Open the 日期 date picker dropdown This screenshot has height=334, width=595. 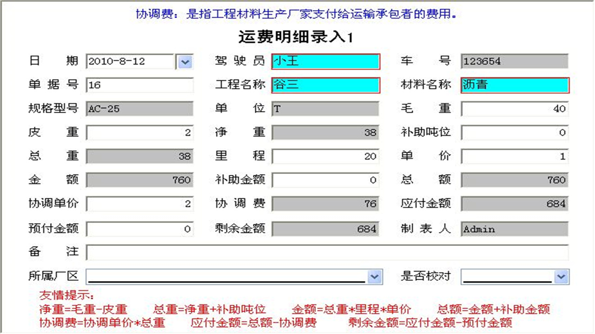(184, 61)
